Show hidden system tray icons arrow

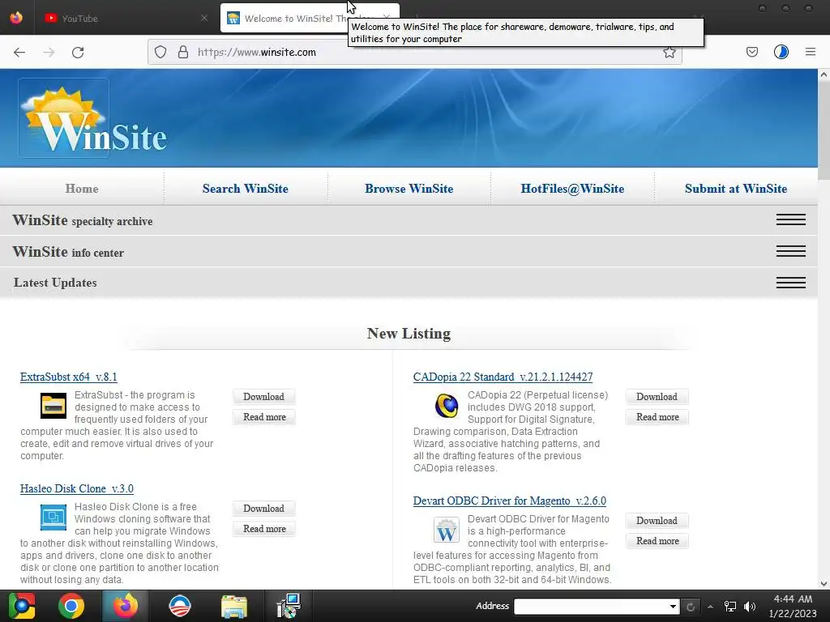pos(710,607)
